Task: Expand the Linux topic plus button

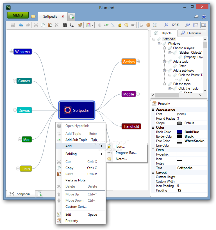Action: tap(18, 168)
